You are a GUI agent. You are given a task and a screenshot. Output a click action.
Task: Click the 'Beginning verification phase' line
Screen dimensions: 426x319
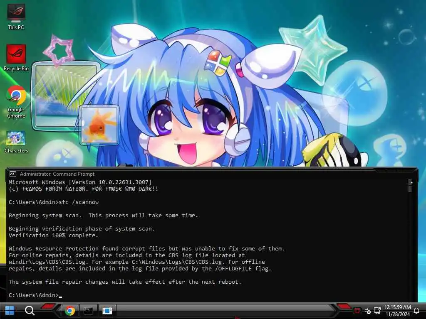click(82, 229)
